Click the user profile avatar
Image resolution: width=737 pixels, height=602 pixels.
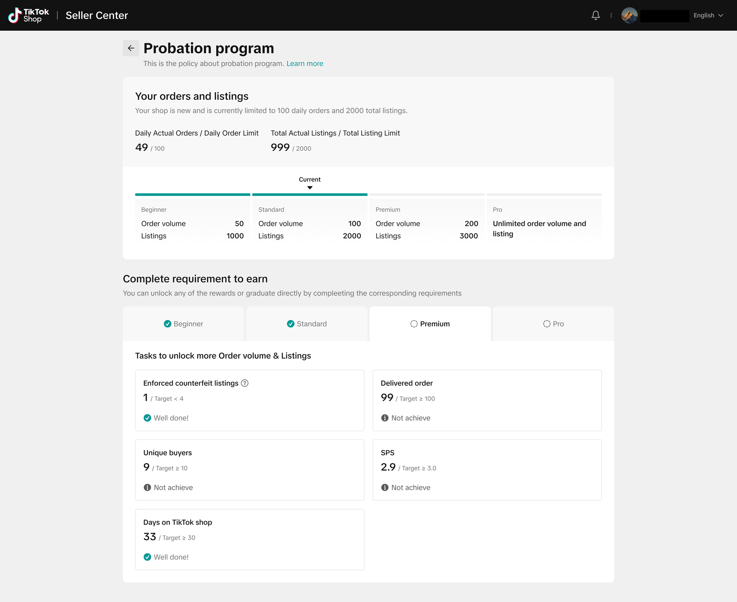[x=629, y=15]
